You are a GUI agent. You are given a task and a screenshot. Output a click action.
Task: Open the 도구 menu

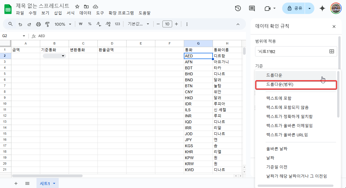coord(100,13)
